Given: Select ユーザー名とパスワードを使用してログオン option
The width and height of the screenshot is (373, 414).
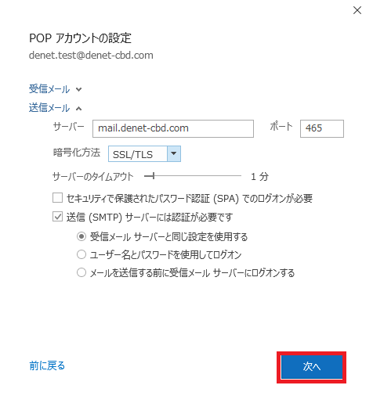Looking at the screenshot, I should click(81, 254).
